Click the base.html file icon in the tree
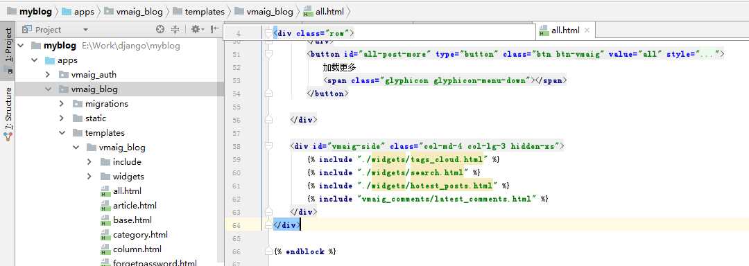The width and height of the screenshot is (749, 266). 105,220
